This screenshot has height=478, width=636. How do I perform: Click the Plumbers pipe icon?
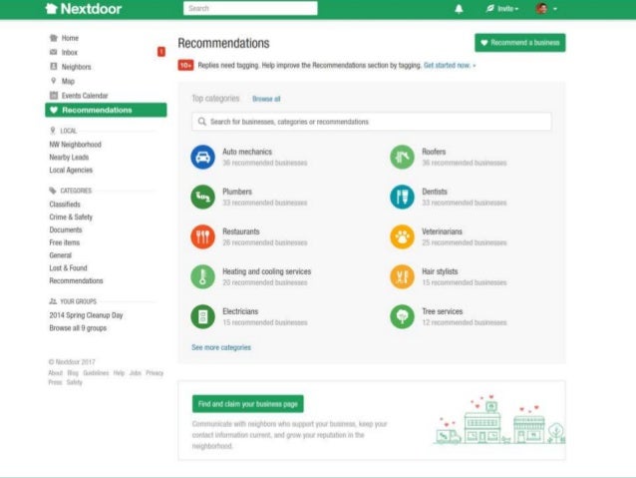pyautogui.click(x=202, y=197)
